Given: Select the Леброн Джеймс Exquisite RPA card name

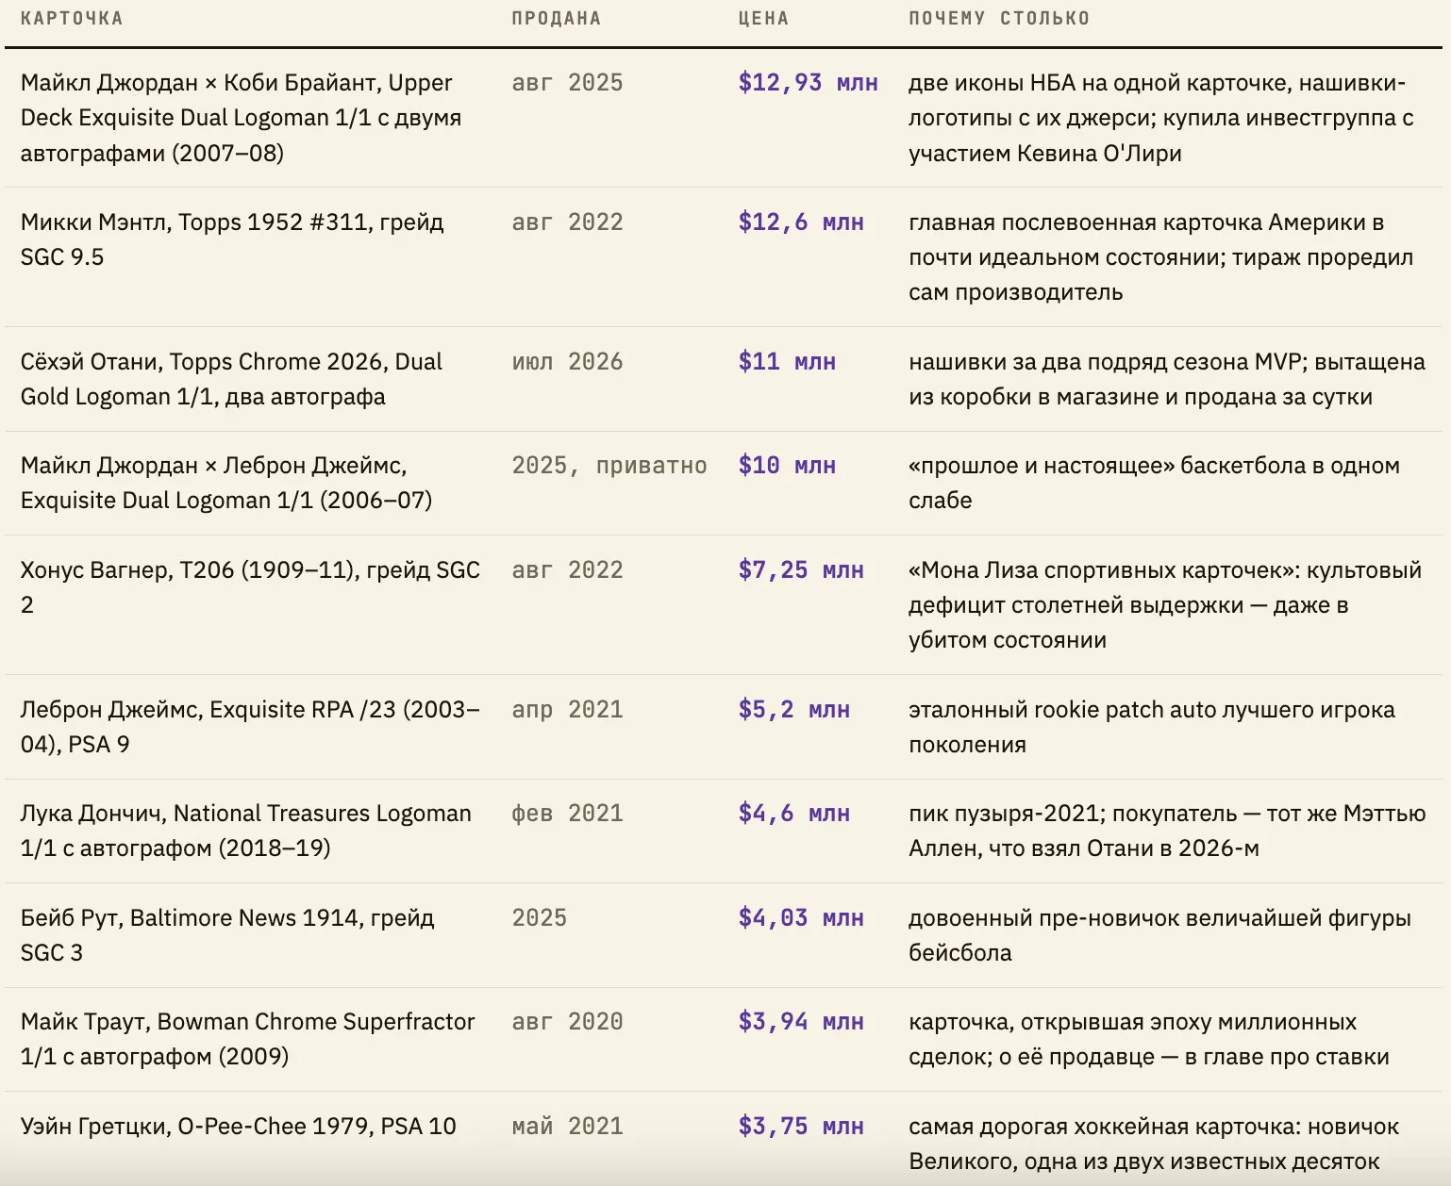Looking at the screenshot, I should (x=250, y=727).
